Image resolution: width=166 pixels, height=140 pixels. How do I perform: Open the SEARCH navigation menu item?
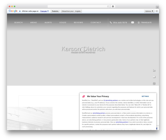18,23
